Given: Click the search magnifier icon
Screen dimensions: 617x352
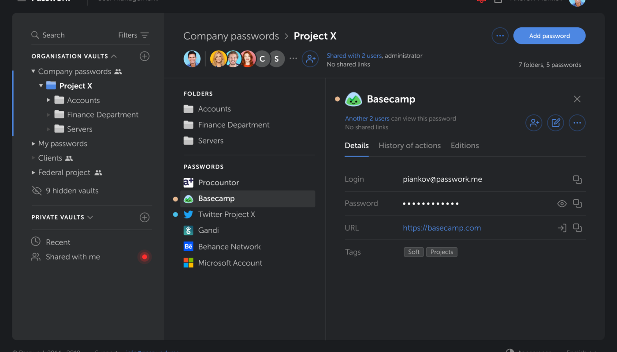Looking at the screenshot, I should coord(35,35).
